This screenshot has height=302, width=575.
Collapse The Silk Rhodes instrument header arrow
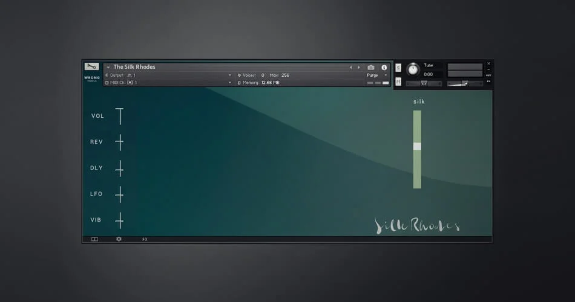pyautogui.click(x=108, y=68)
